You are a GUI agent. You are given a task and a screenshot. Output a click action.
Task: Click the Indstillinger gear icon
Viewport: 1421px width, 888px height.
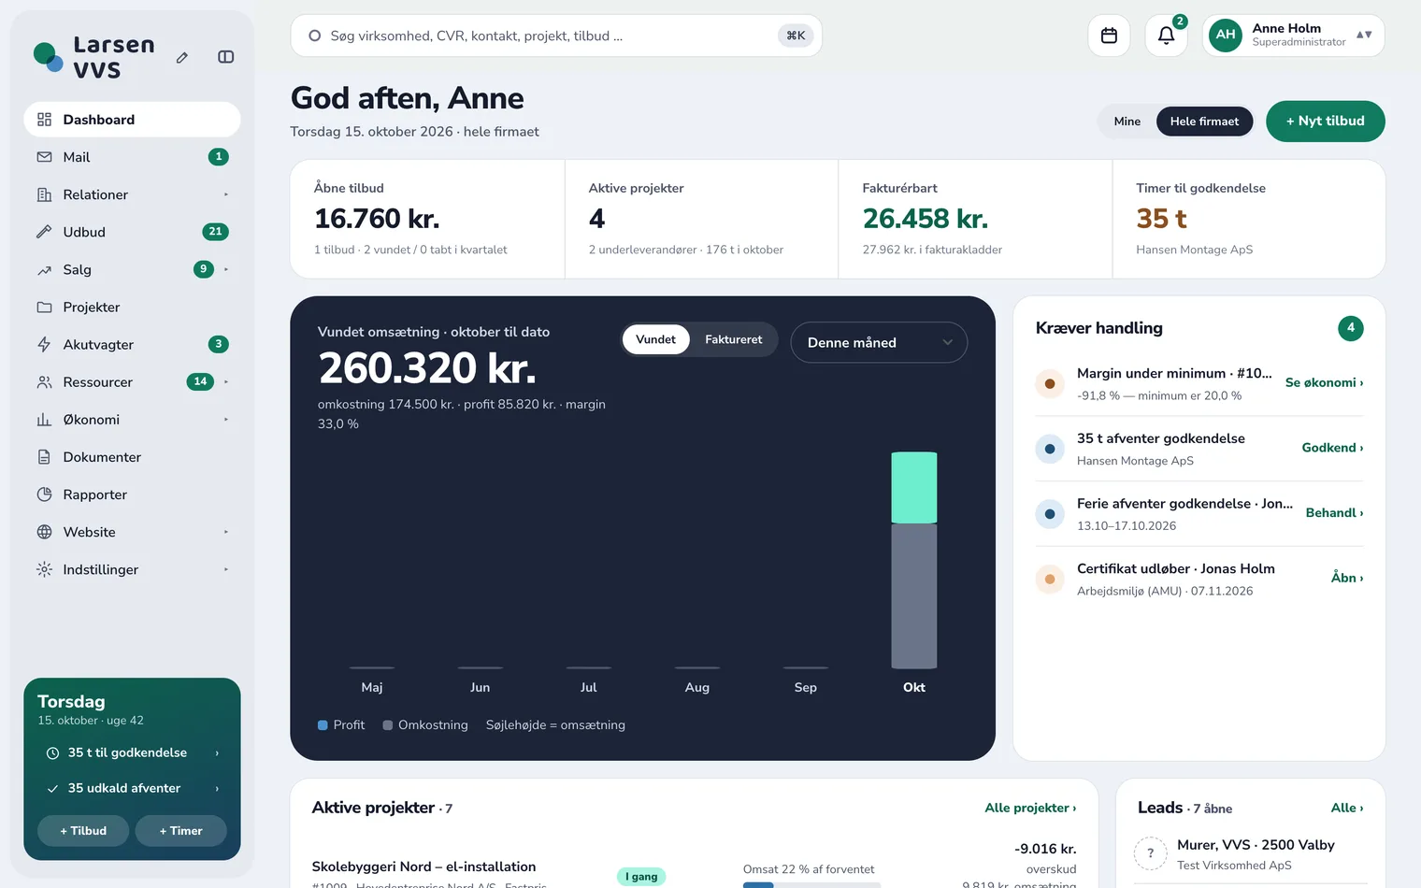(x=44, y=569)
